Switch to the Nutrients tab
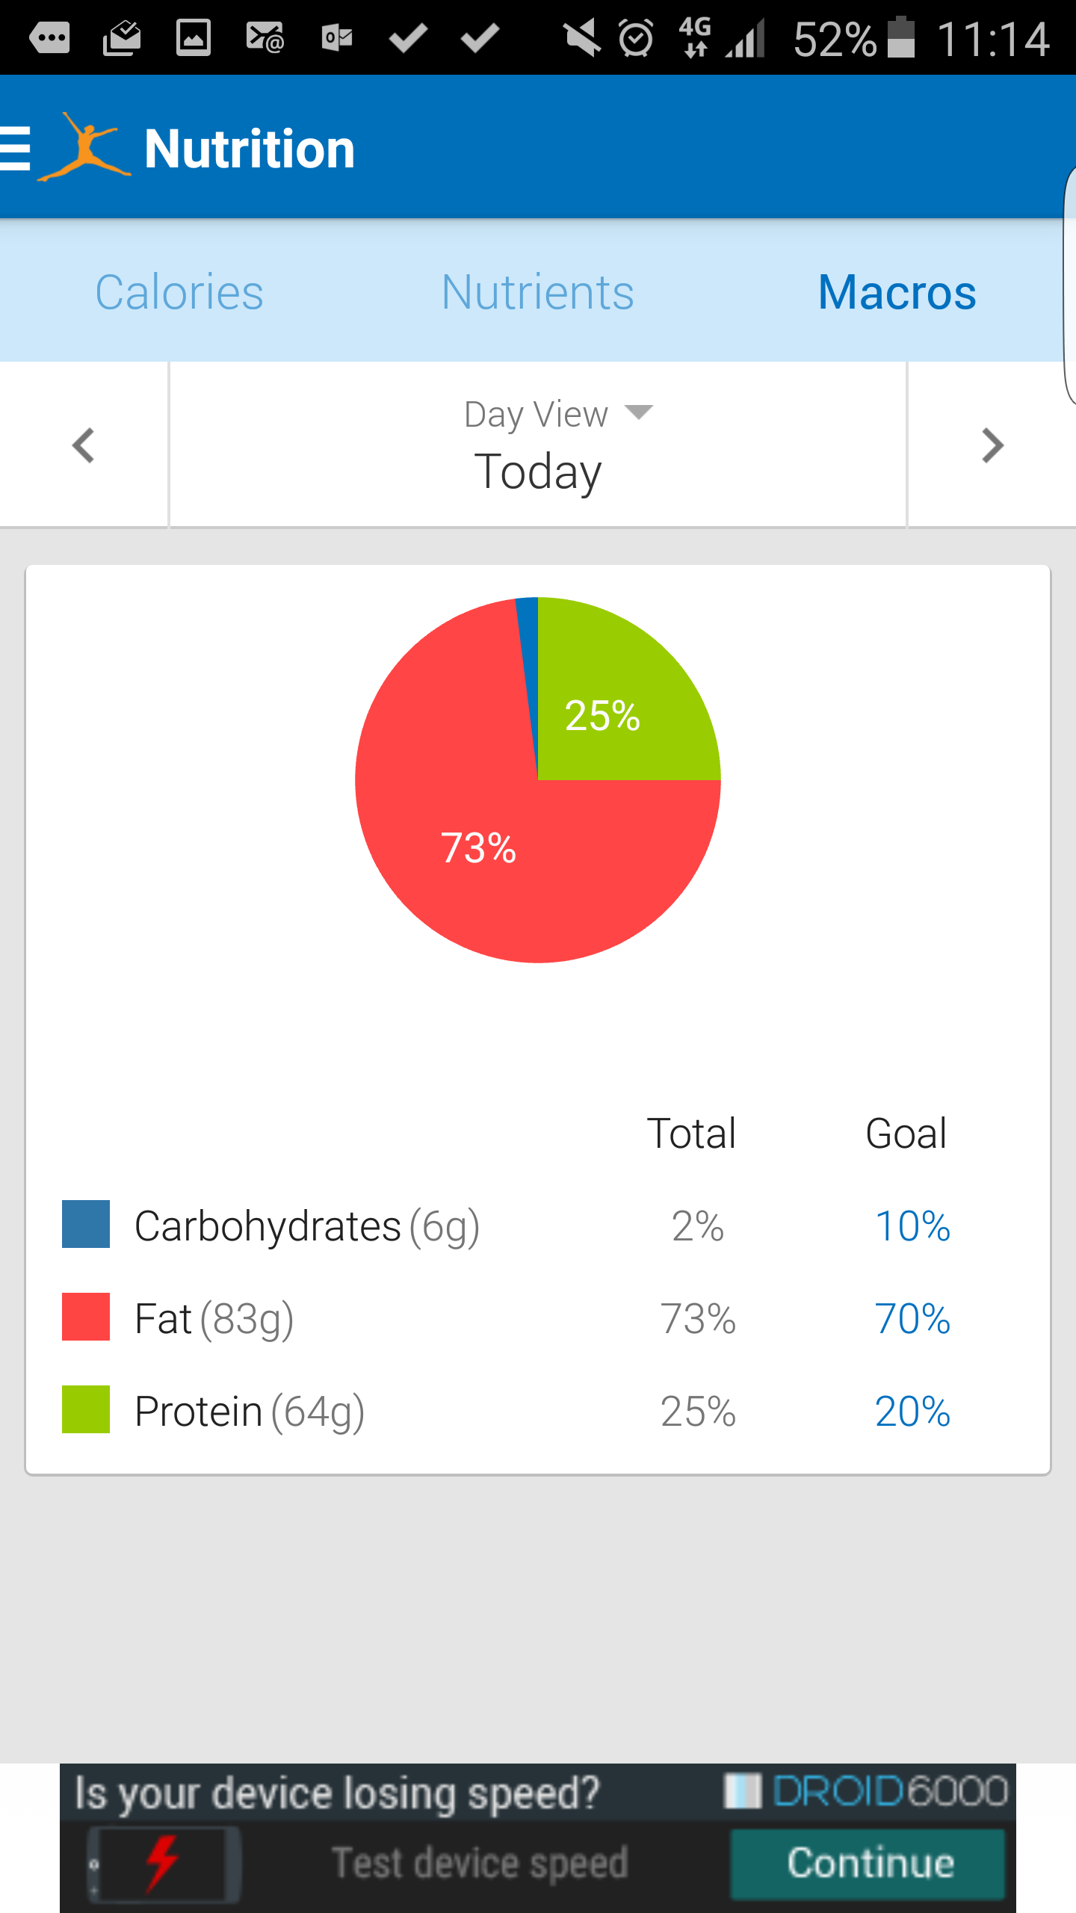Screen dimensions: 1076x1913 537,292
